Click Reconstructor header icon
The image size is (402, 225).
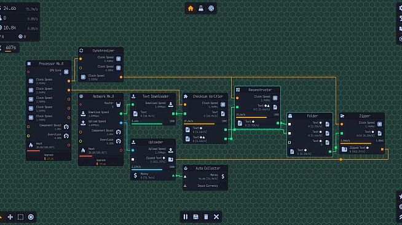tap(238, 90)
